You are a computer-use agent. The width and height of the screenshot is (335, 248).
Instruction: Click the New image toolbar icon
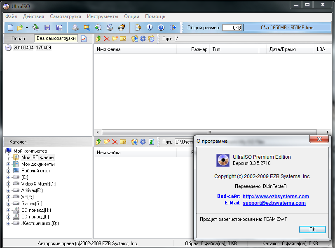tap(10, 28)
